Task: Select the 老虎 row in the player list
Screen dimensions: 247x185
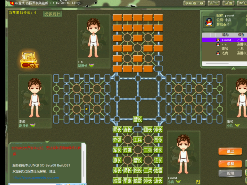Action: pos(224,53)
